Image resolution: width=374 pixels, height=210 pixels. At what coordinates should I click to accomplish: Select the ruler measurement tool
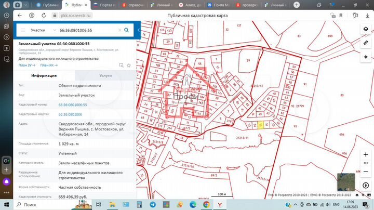click(x=365, y=42)
